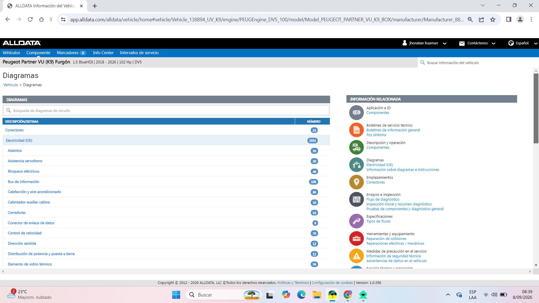The image size is (539, 303).
Task: Open Microsoft Edge from the taskbar
Action: point(302,295)
